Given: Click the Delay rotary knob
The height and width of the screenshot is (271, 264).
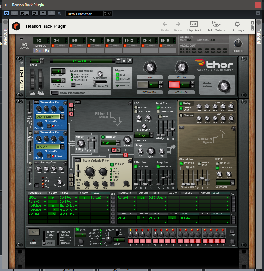Looking at the screenshot, I should click(150, 67).
